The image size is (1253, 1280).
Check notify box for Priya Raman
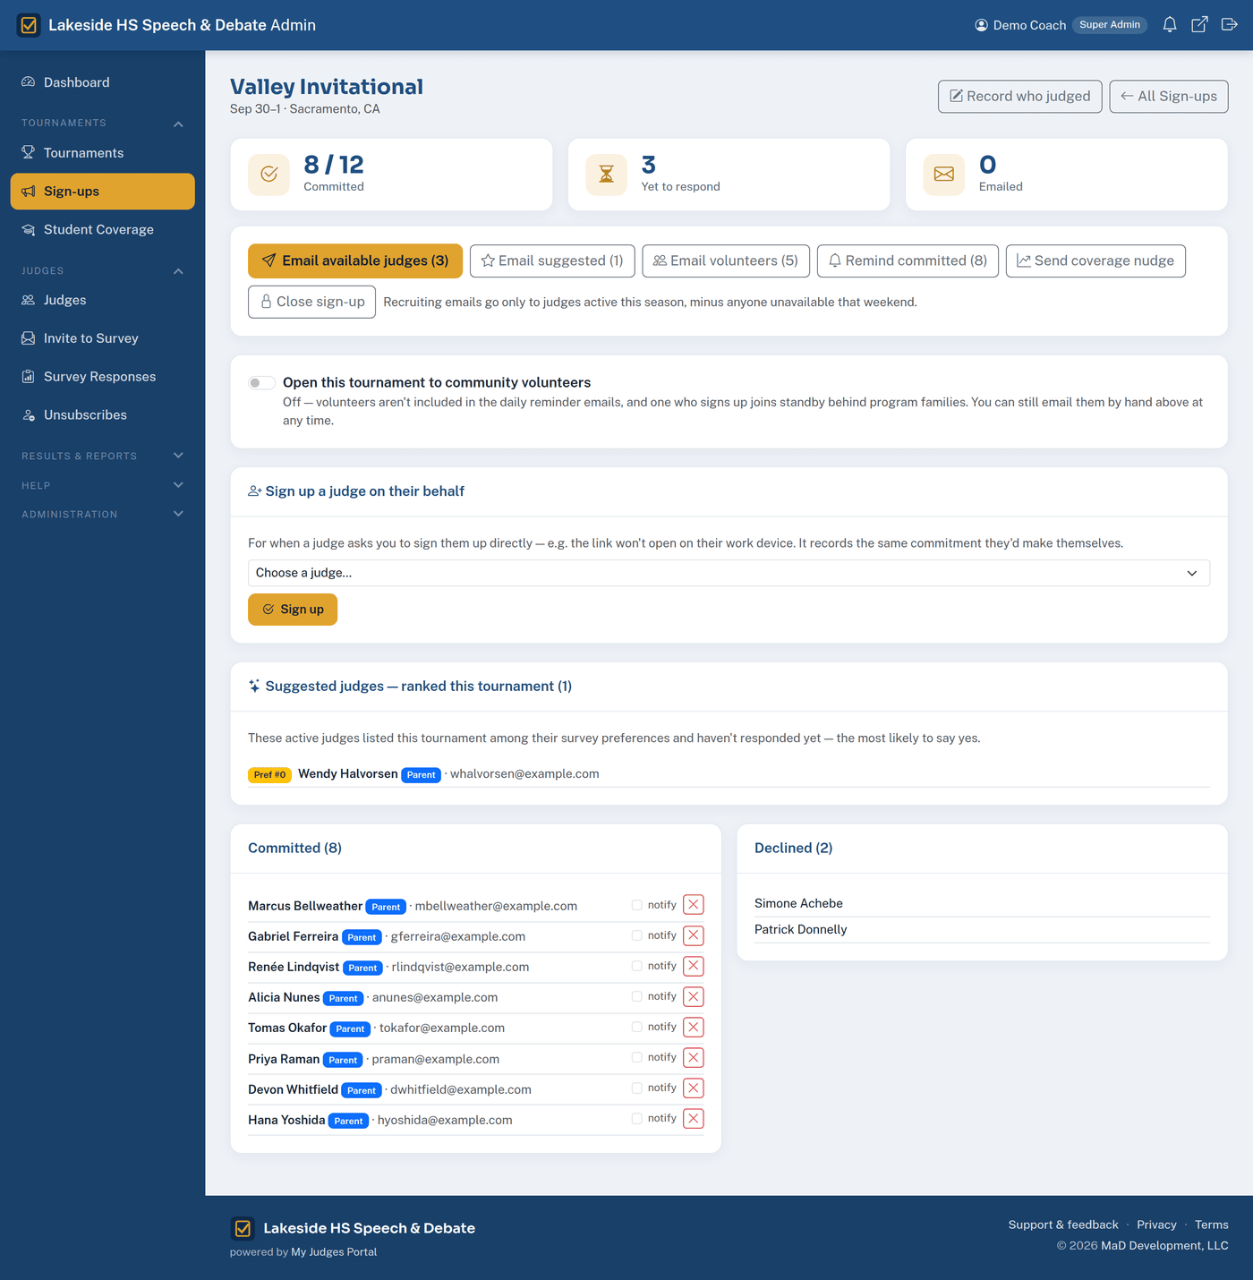(637, 1058)
